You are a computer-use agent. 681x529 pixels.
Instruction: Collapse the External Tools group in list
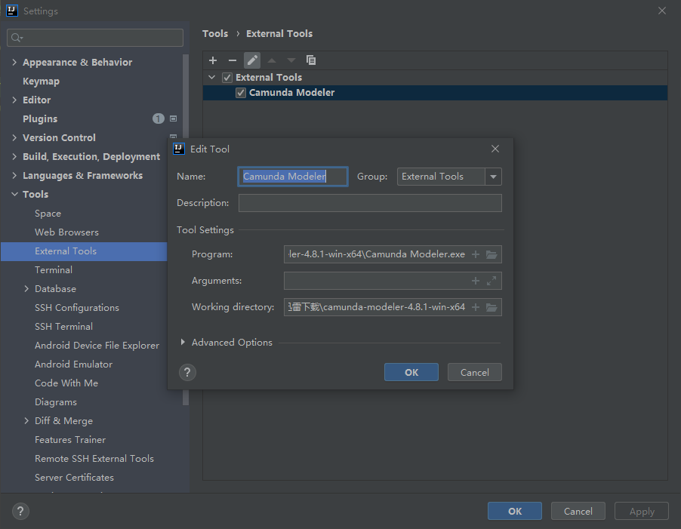pos(212,77)
